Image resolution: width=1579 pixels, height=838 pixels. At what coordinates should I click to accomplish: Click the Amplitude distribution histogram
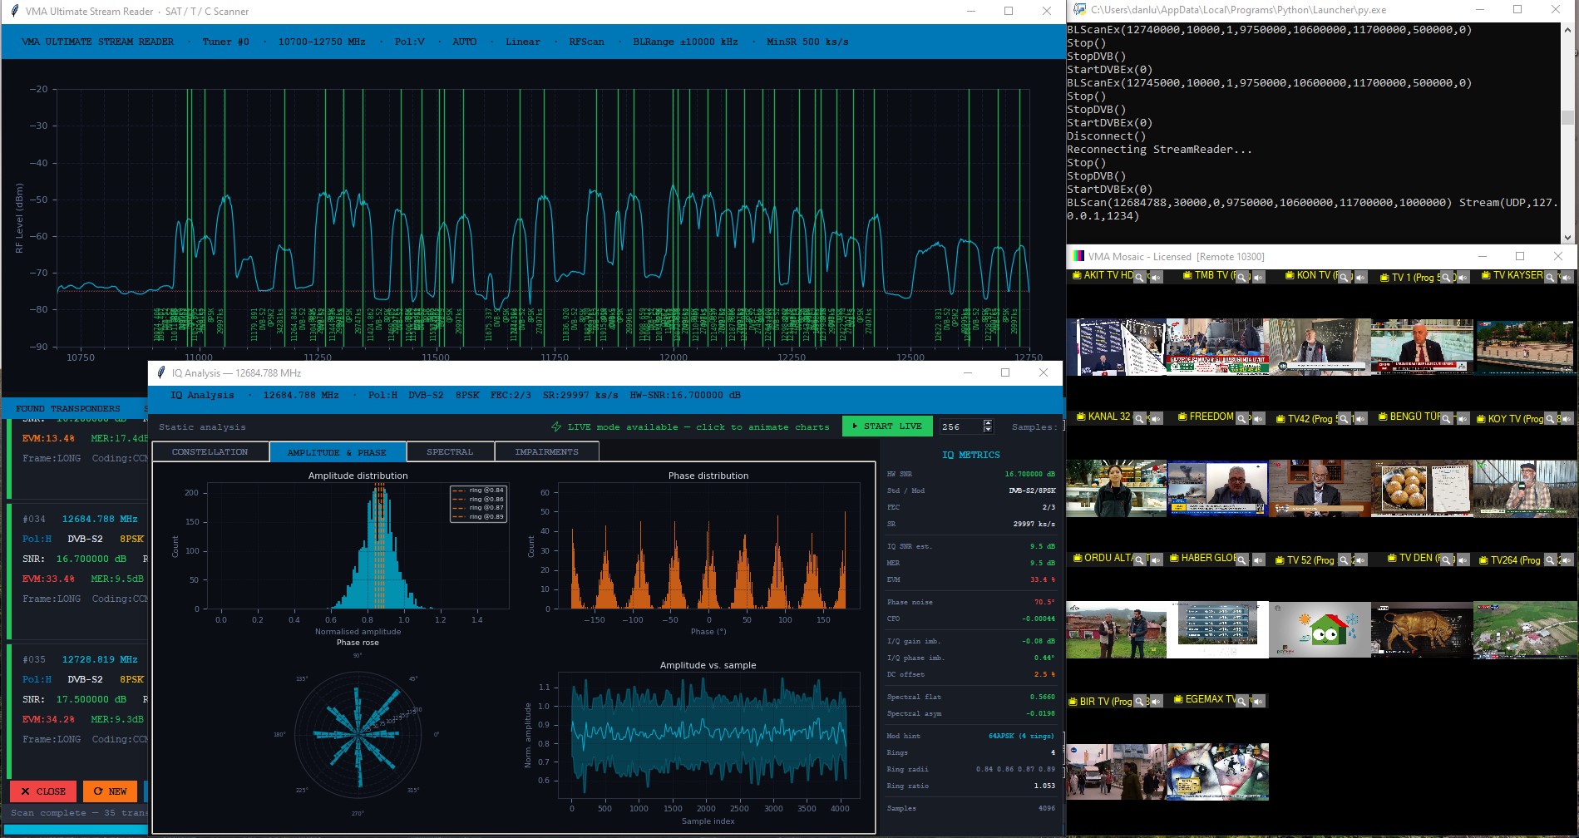pyautogui.click(x=358, y=547)
